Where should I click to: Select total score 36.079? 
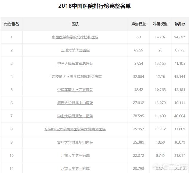(180, 142)
